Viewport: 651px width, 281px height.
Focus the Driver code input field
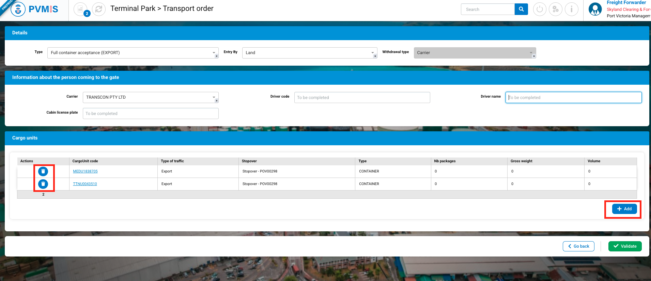coord(362,98)
